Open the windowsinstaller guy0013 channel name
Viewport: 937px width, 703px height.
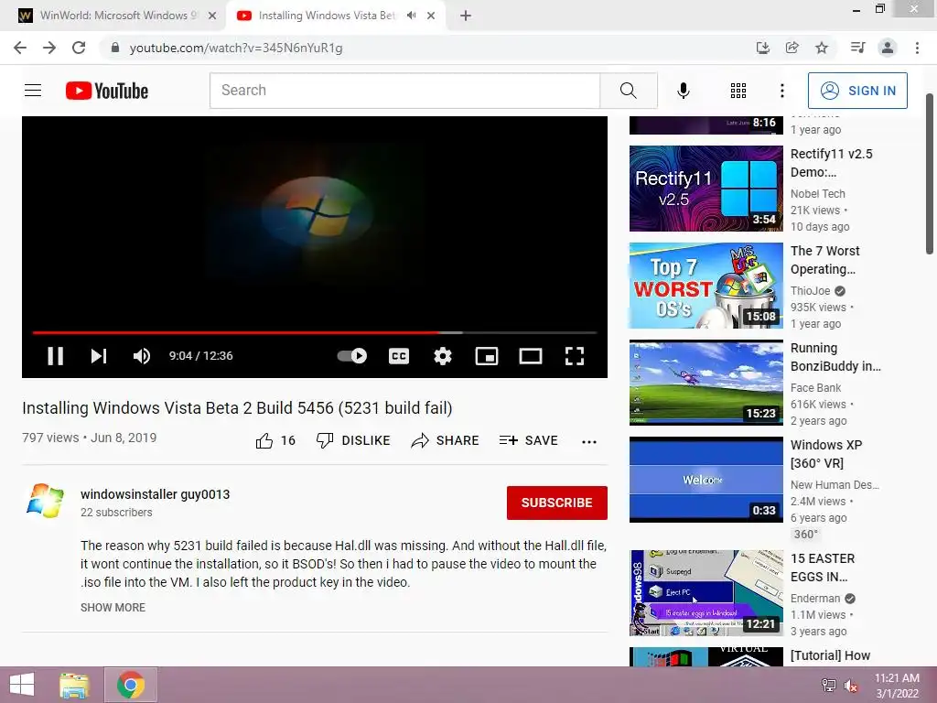click(155, 494)
